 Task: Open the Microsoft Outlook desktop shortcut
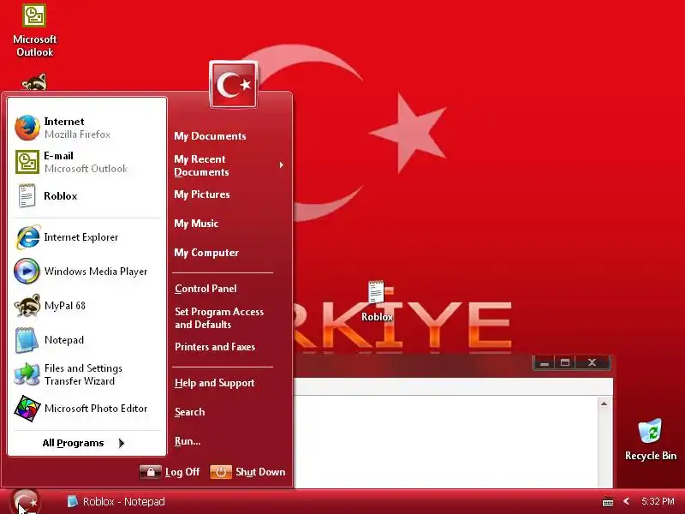pyautogui.click(x=34, y=31)
